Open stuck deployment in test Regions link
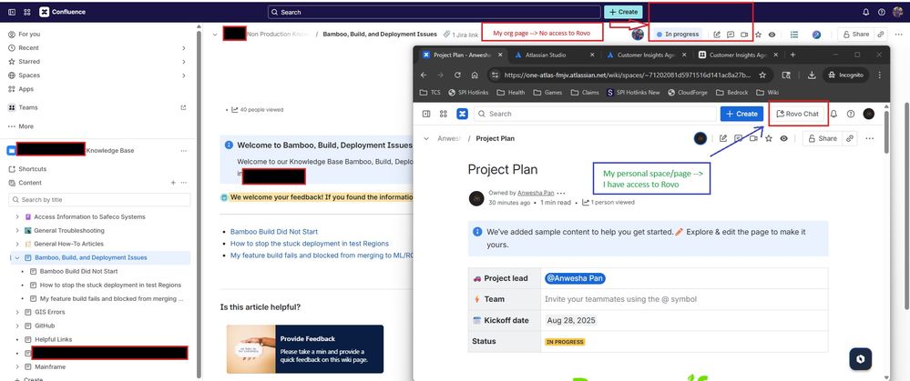 point(310,243)
